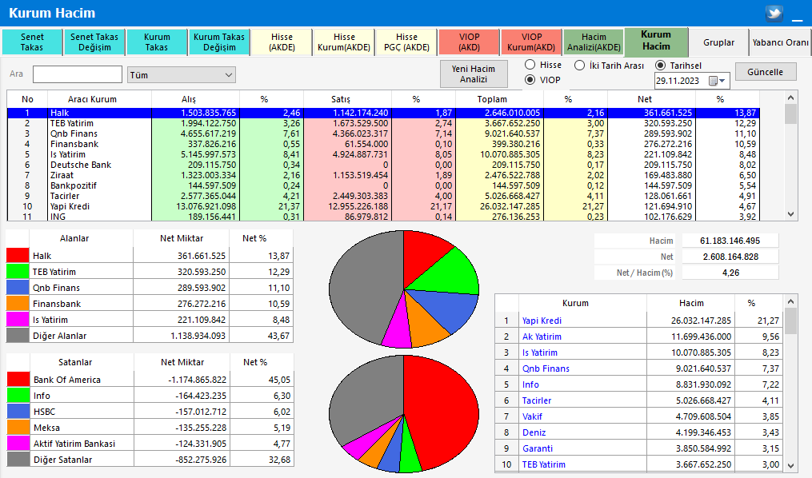This screenshot has width=812, height=478.
Task: Switch to Hisse PGÇ (AKDE) tab
Action: 406,42
